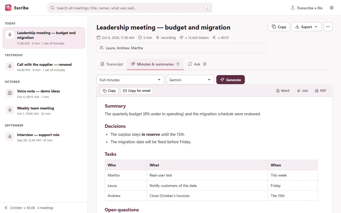This screenshot has width=341, height=213.
Task: Click the euro icon beside meeting cost
Action: tap(214, 38)
